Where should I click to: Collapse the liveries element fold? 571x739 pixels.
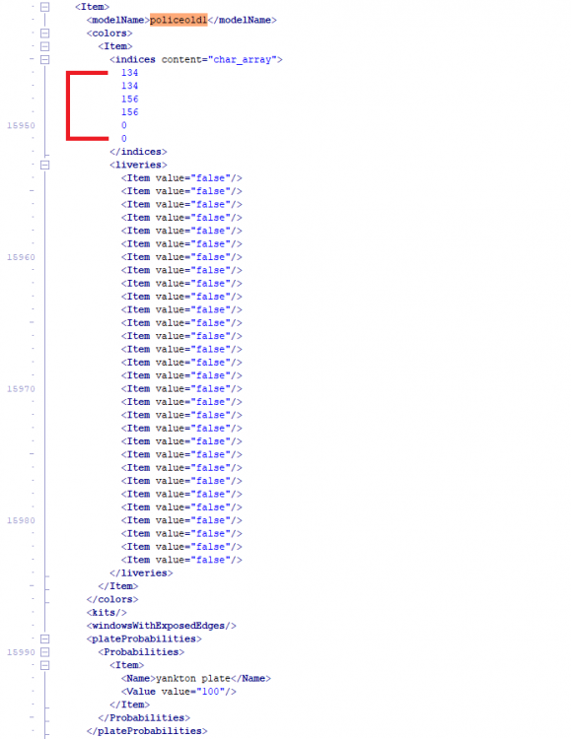tap(44, 165)
